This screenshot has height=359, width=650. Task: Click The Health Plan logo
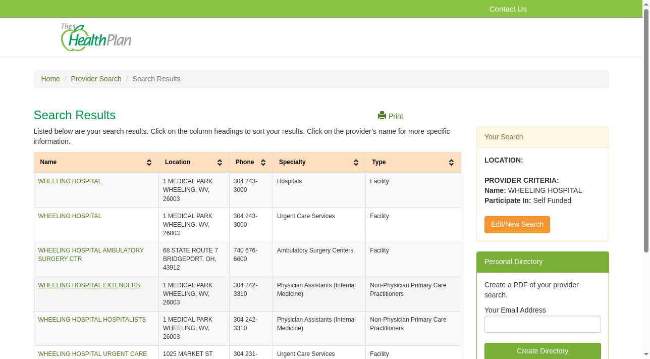tap(96, 37)
